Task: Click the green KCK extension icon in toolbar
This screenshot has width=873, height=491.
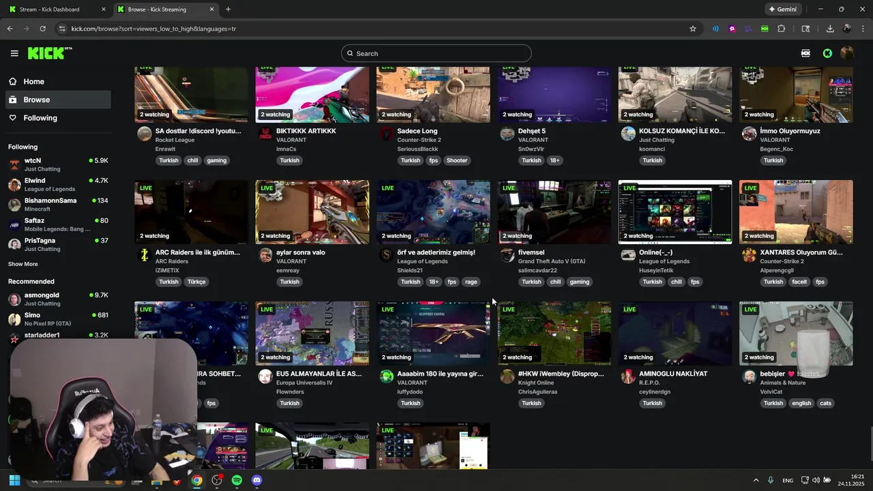Action: [765, 29]
